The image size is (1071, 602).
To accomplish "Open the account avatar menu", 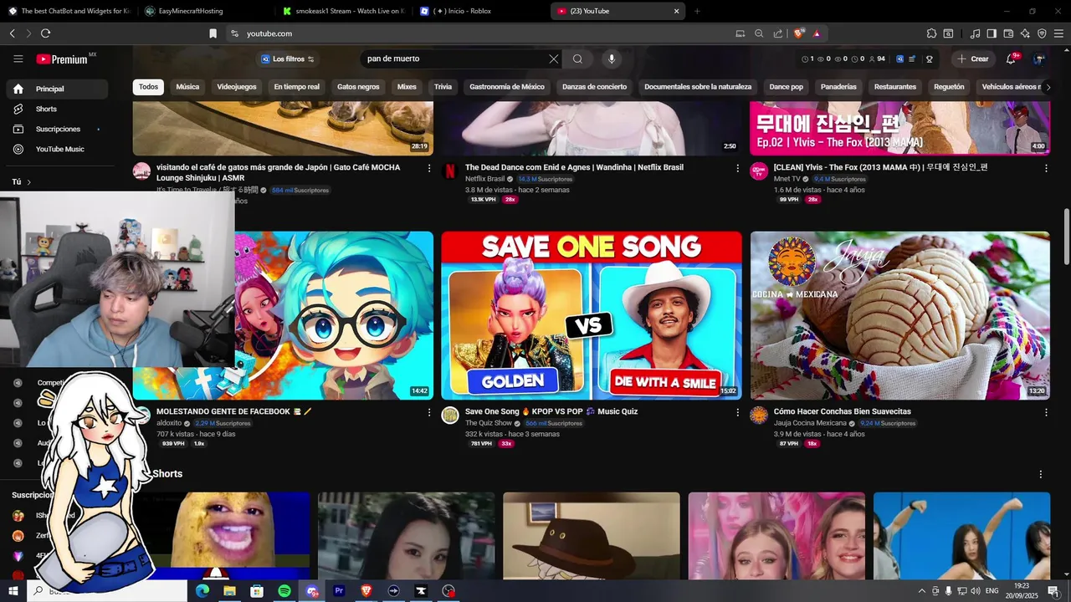I will (x=1039, y=59).
